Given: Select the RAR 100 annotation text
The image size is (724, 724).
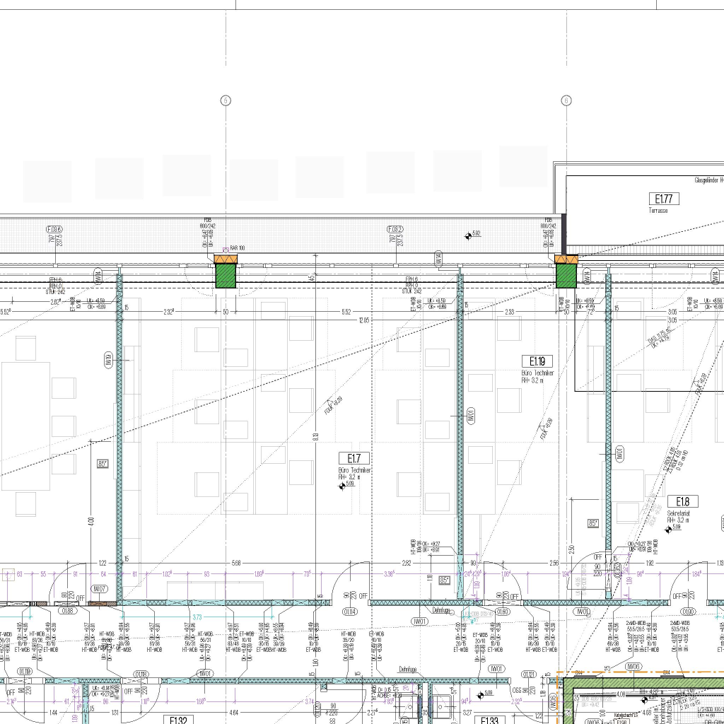Looking at the screenshot, I should point(237,248).
